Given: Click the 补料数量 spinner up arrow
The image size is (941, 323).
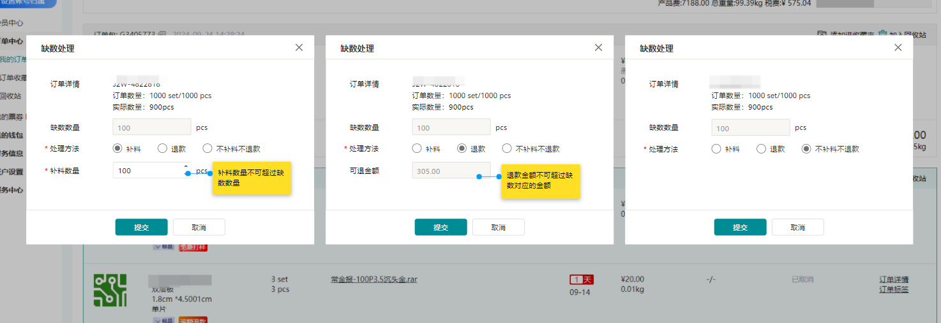Looking at the screenshot, I should 186,167.
